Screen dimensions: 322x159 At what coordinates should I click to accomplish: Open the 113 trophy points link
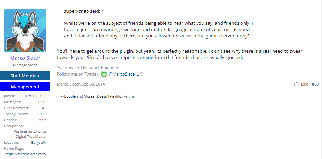coord(43,114)
